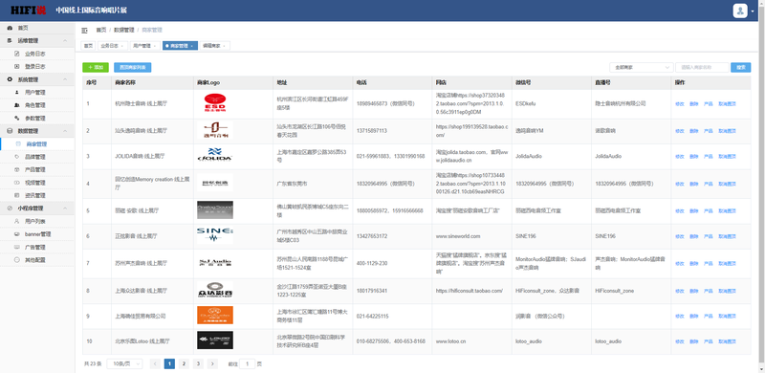The width and height of the screenshot is (765, 373).
Task: Go to the previous page with left arrow
Action: pos(155,363)
